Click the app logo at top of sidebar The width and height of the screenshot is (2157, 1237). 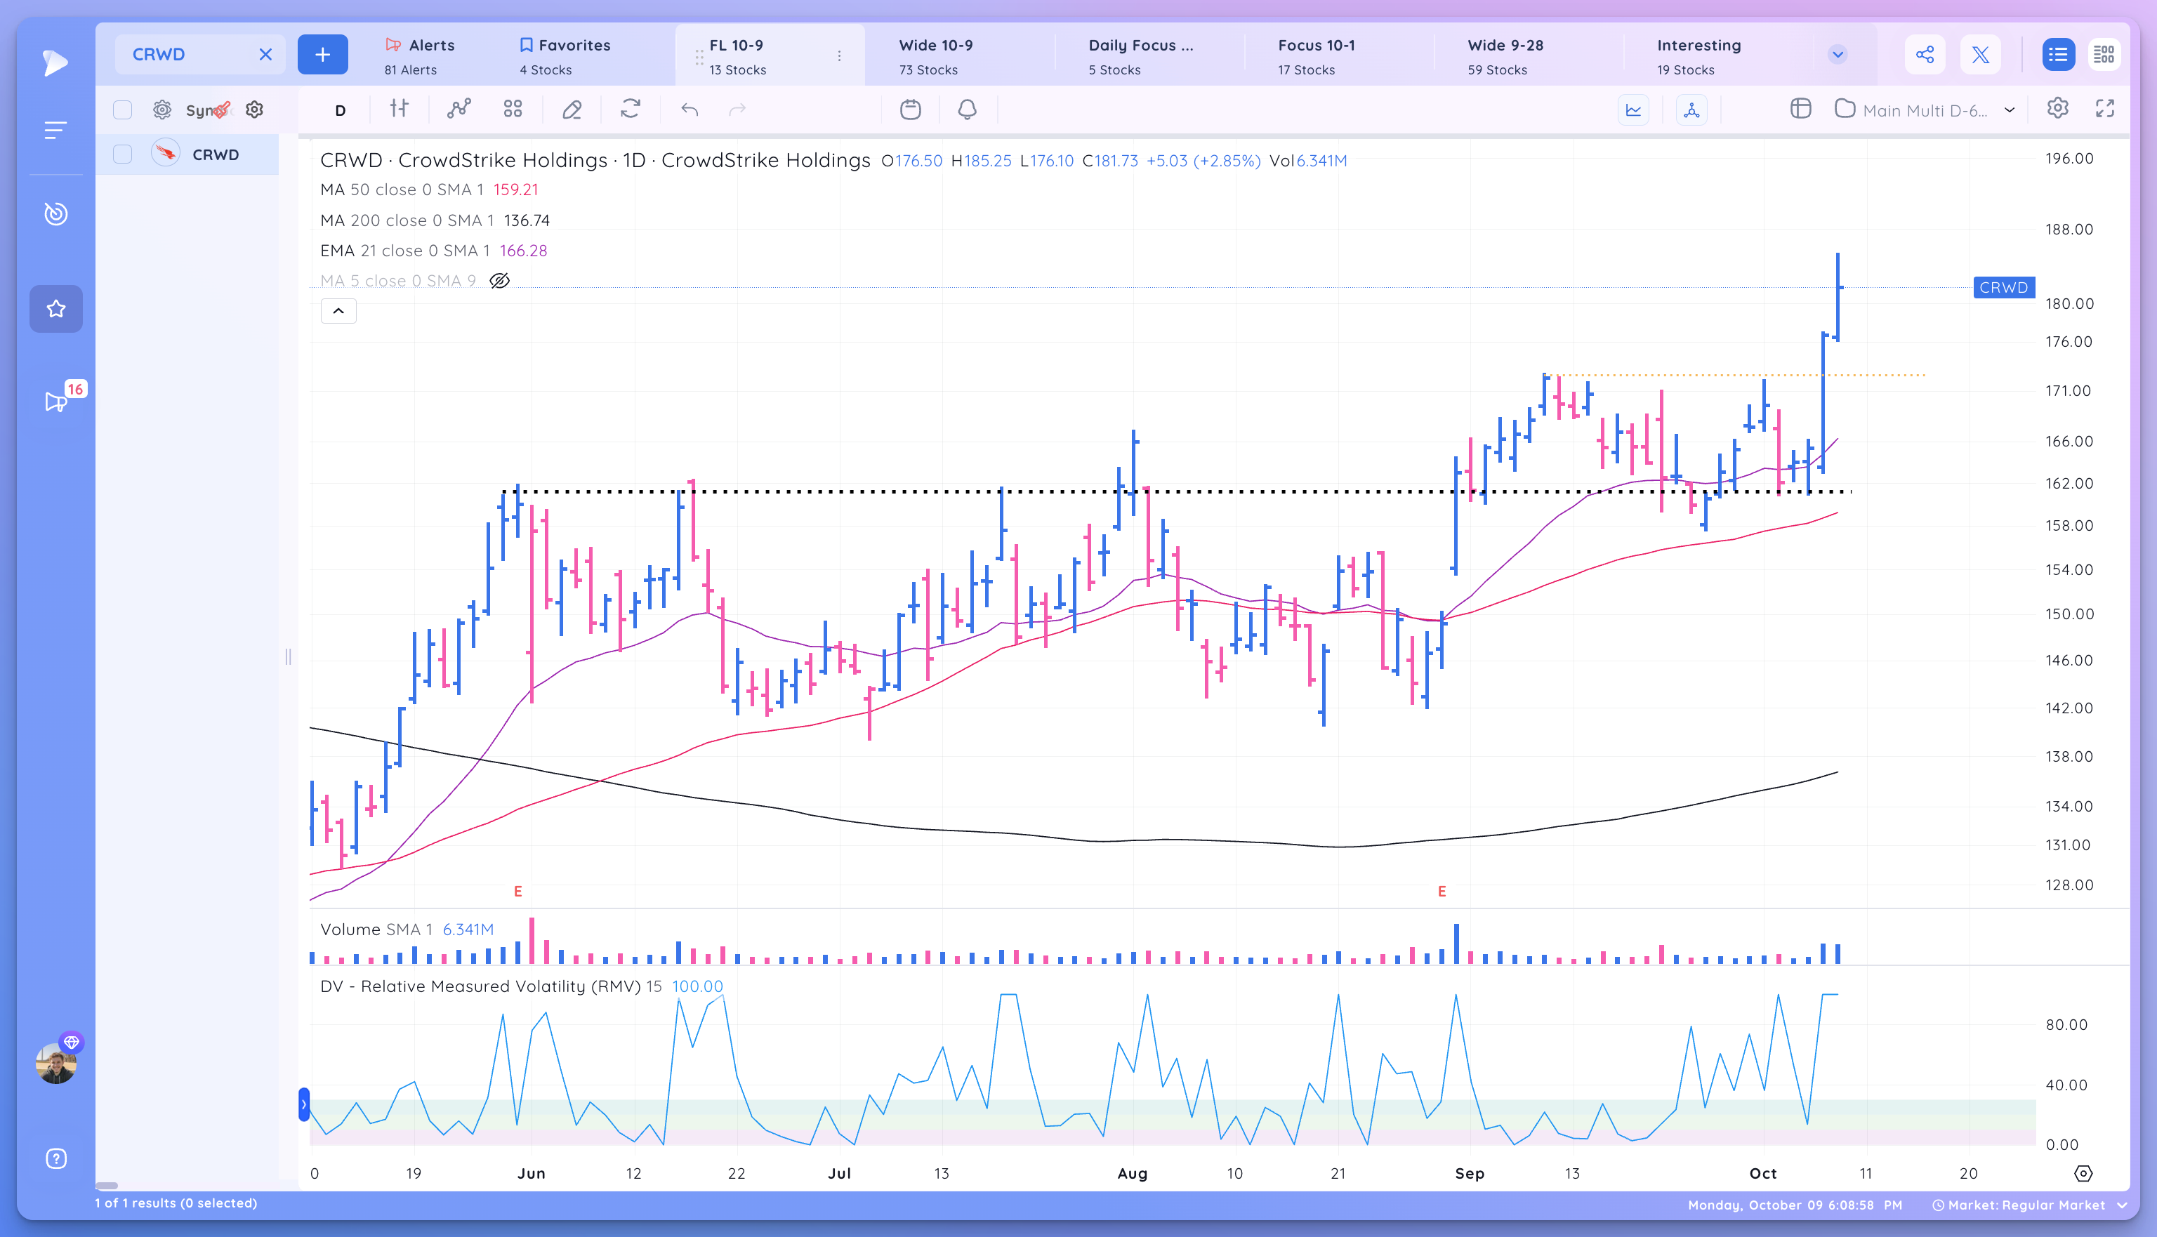click(55, 62)
